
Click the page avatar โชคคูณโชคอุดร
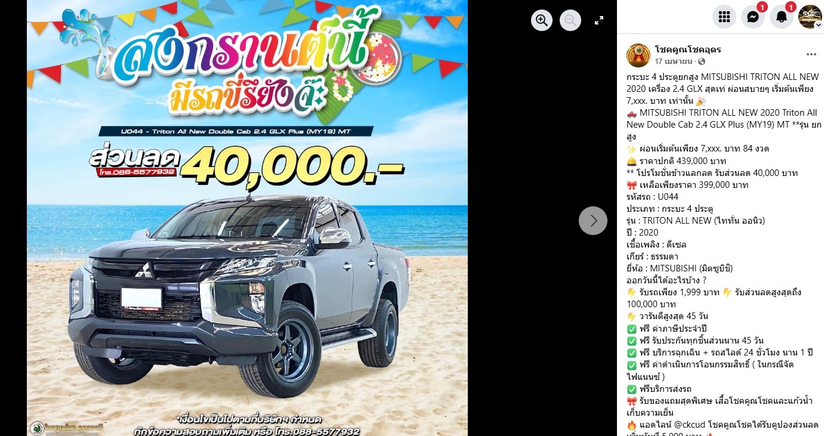(x=638, y=55)
